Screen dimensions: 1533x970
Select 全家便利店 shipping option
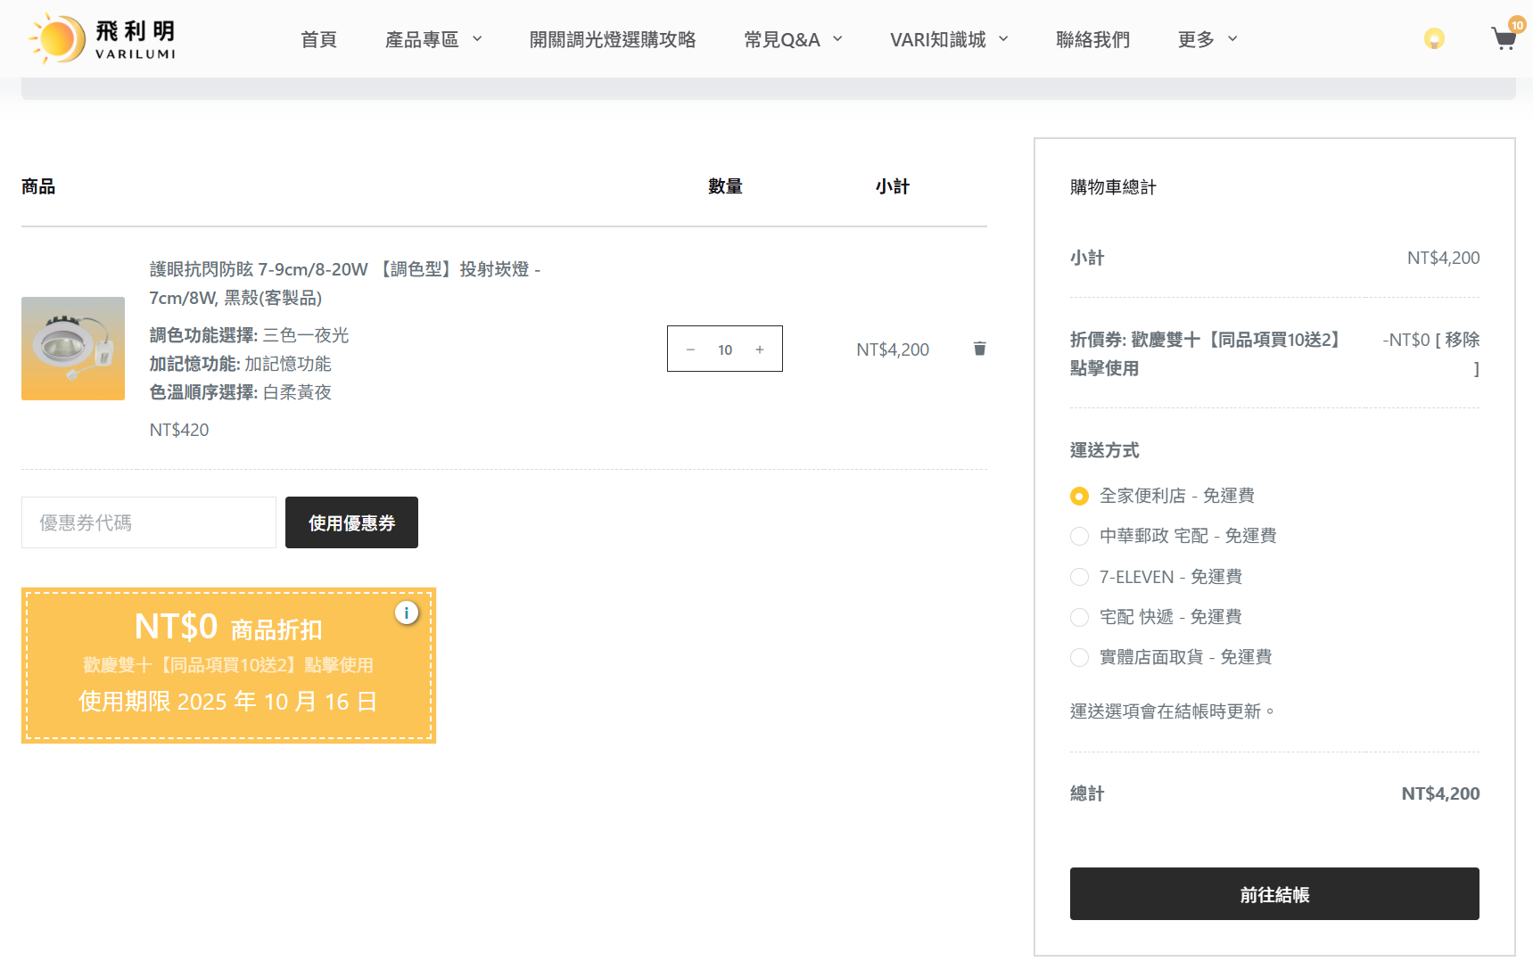point(1079,496)
